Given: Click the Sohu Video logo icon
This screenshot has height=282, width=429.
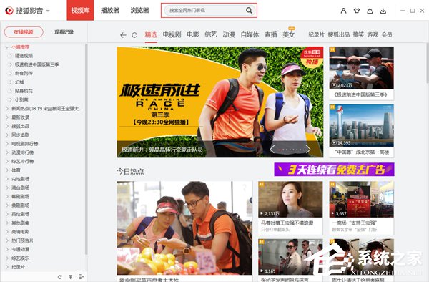Looking at the screenshot, I should pos(9,11).
